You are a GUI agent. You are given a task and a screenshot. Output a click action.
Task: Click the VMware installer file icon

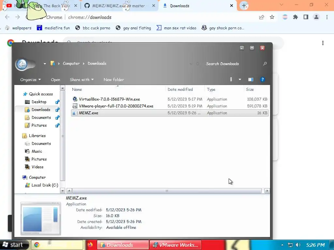(x=75, y=106)
